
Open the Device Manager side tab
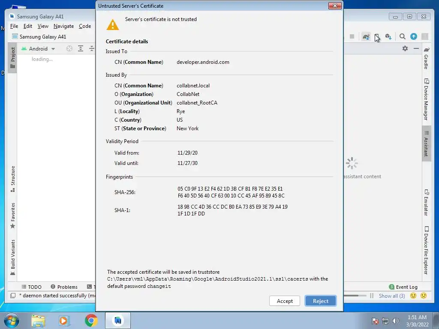click(426, 99)
